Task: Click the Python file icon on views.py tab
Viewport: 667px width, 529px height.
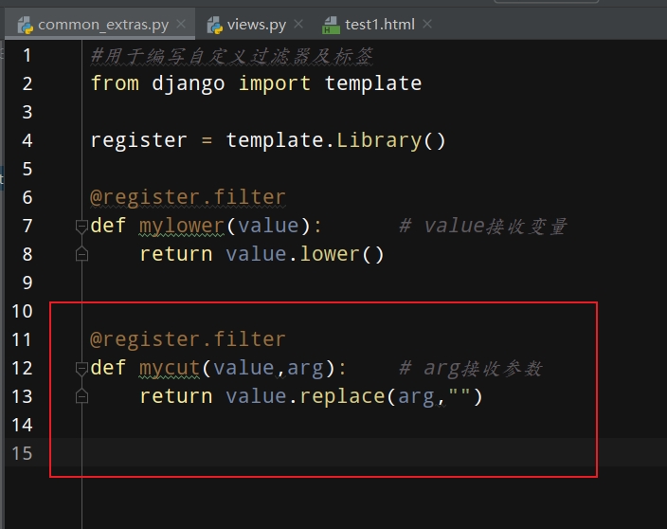Action: 215,24
